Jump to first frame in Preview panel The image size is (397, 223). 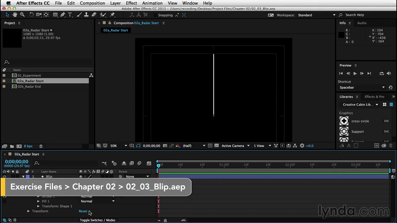[x=341, y=73]
